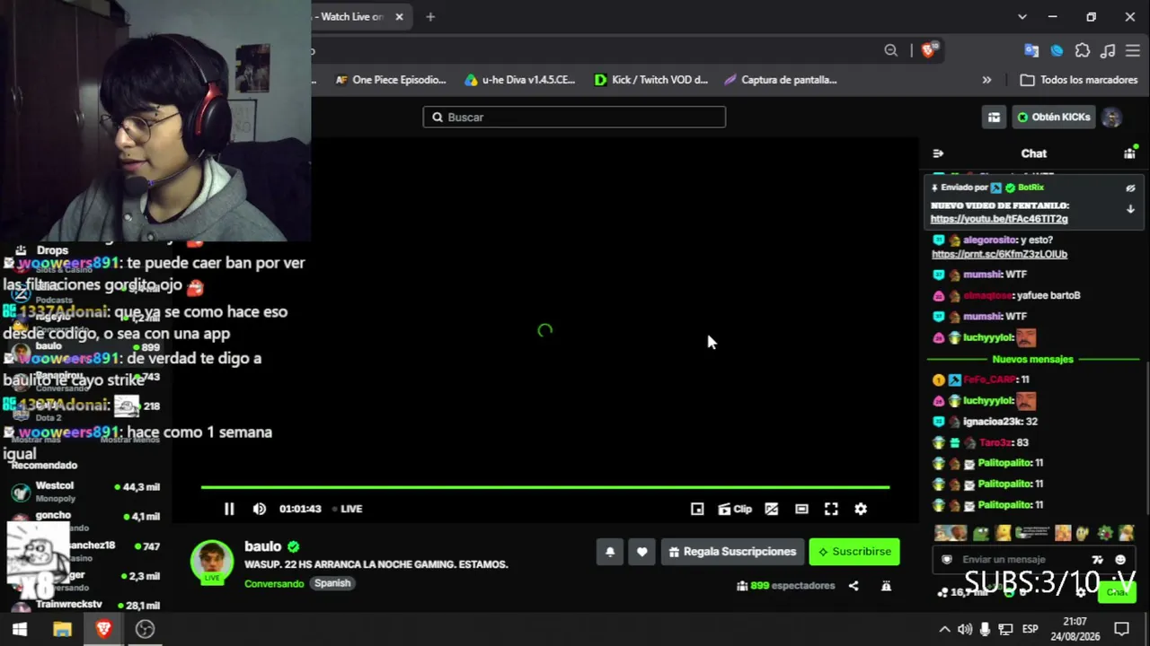Toggle theater mode
The image size is (1150, 646).
pyautogui.click(x=801, y=509)
